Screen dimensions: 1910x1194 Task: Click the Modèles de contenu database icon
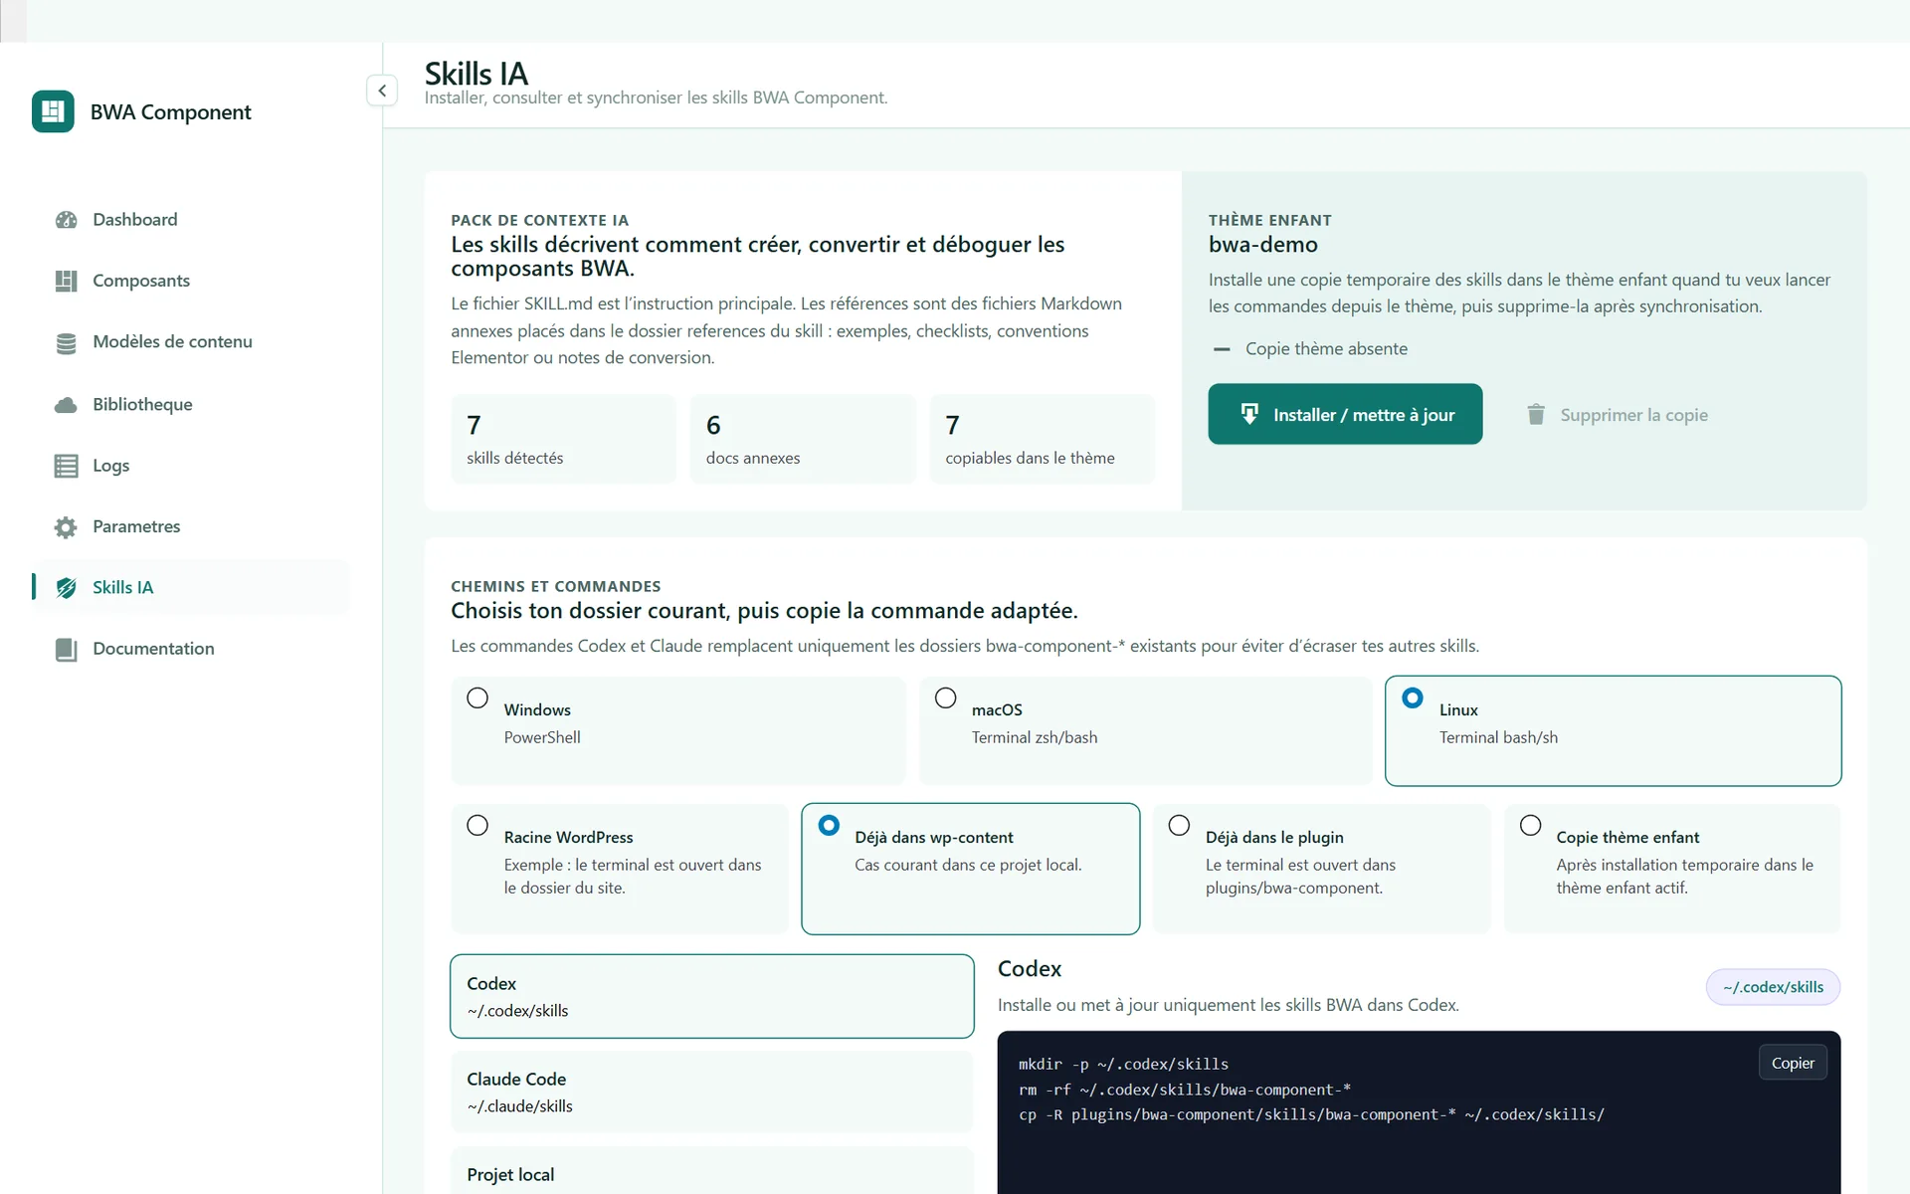66,342
